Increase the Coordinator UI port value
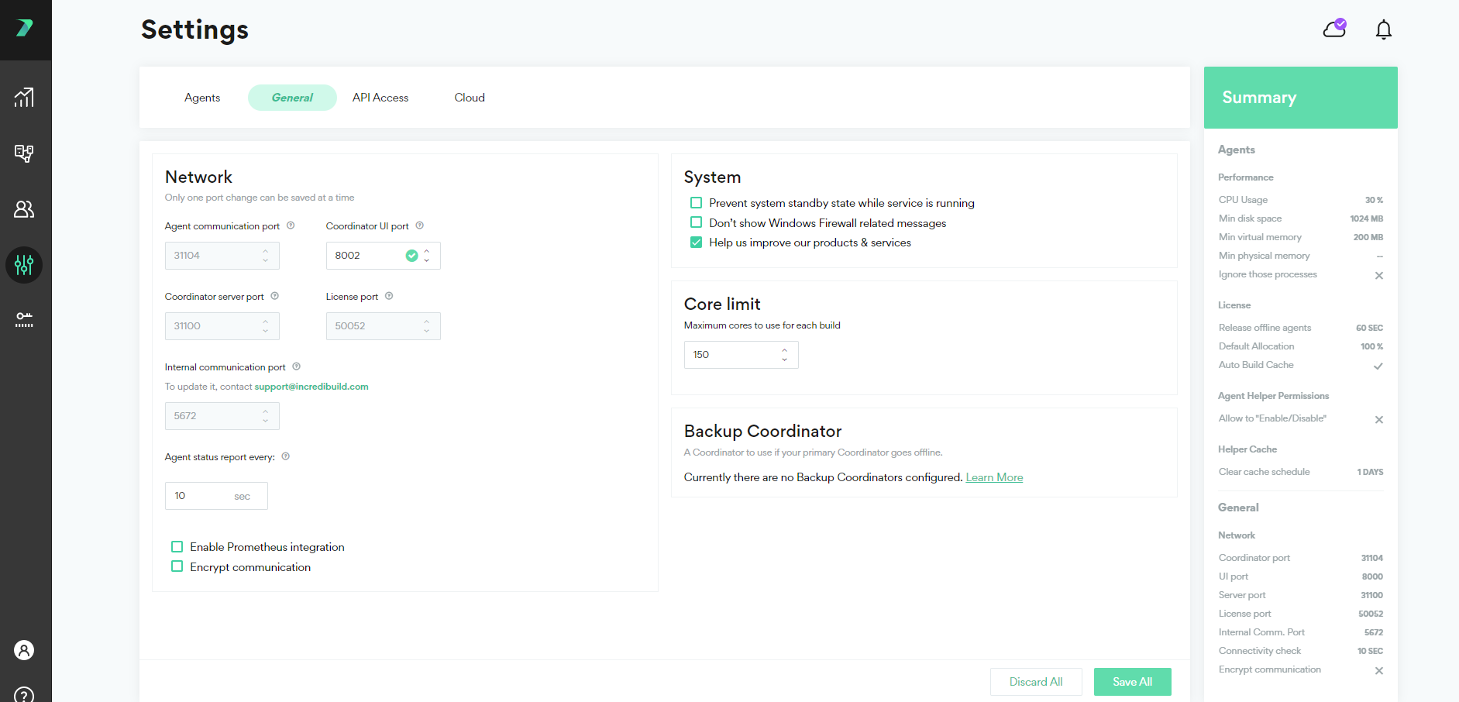Viewport: 1459px width, 702px height. (x=427, y=251)
